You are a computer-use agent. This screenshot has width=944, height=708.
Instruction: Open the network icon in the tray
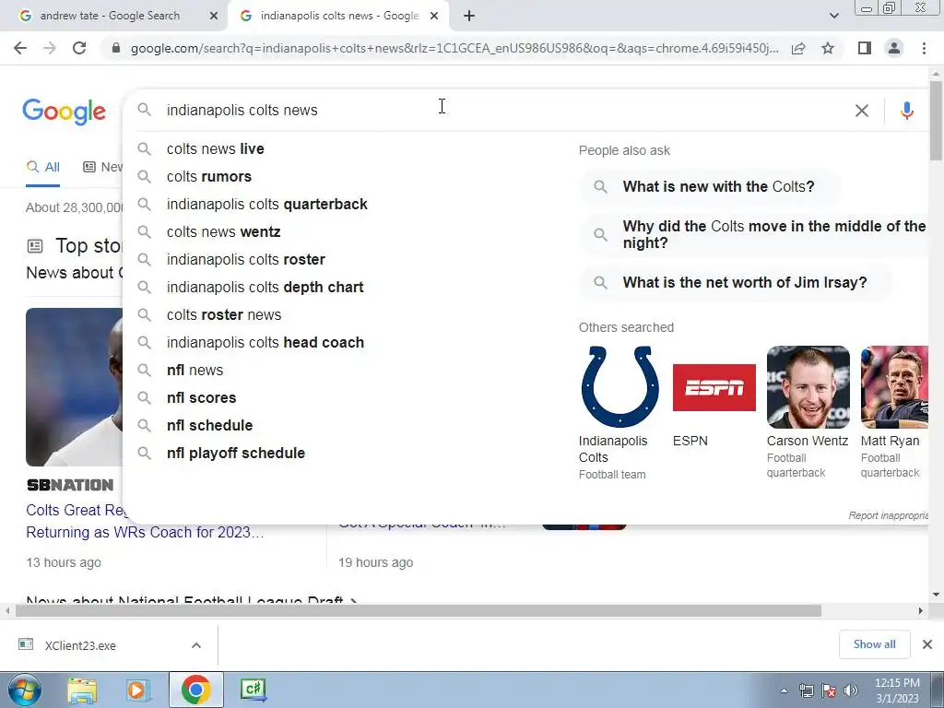[x=806, y=690]
